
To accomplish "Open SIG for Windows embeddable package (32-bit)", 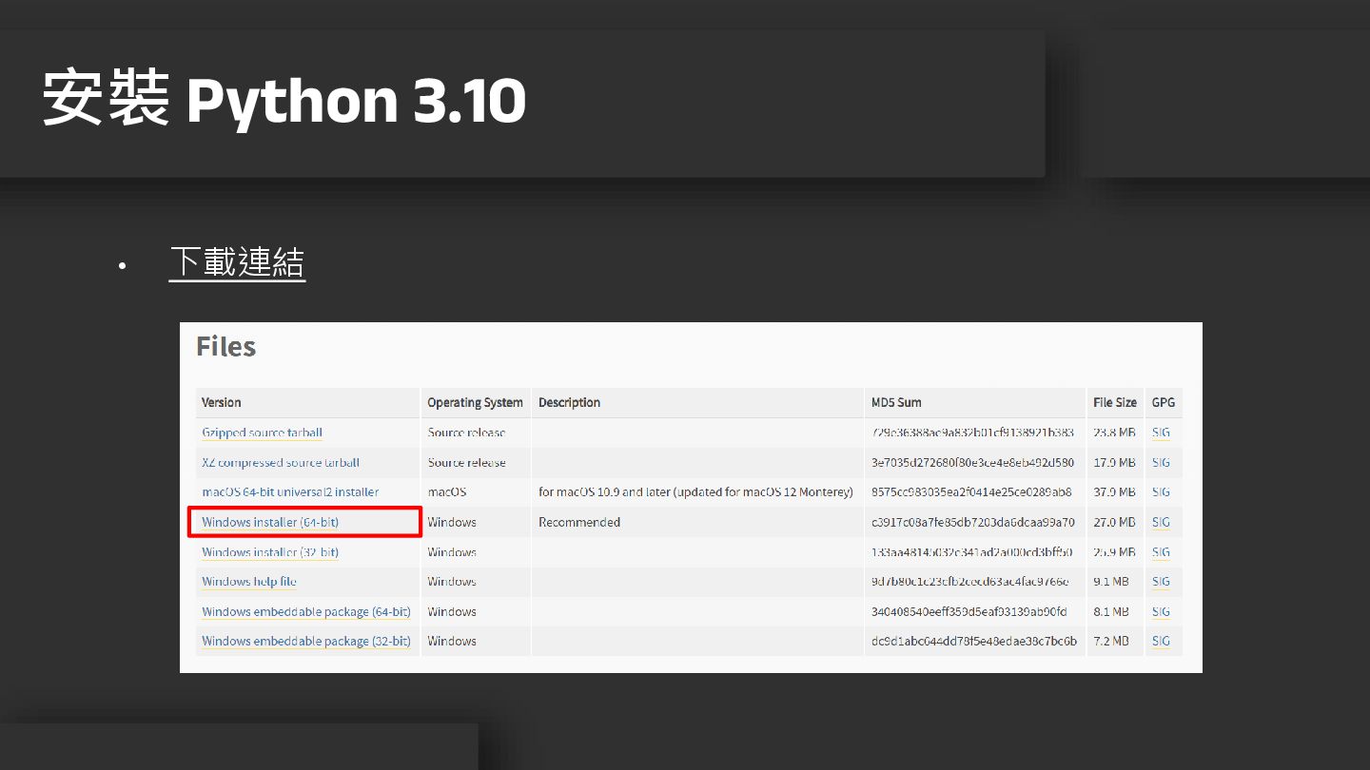I will [x=1161, y=642].
